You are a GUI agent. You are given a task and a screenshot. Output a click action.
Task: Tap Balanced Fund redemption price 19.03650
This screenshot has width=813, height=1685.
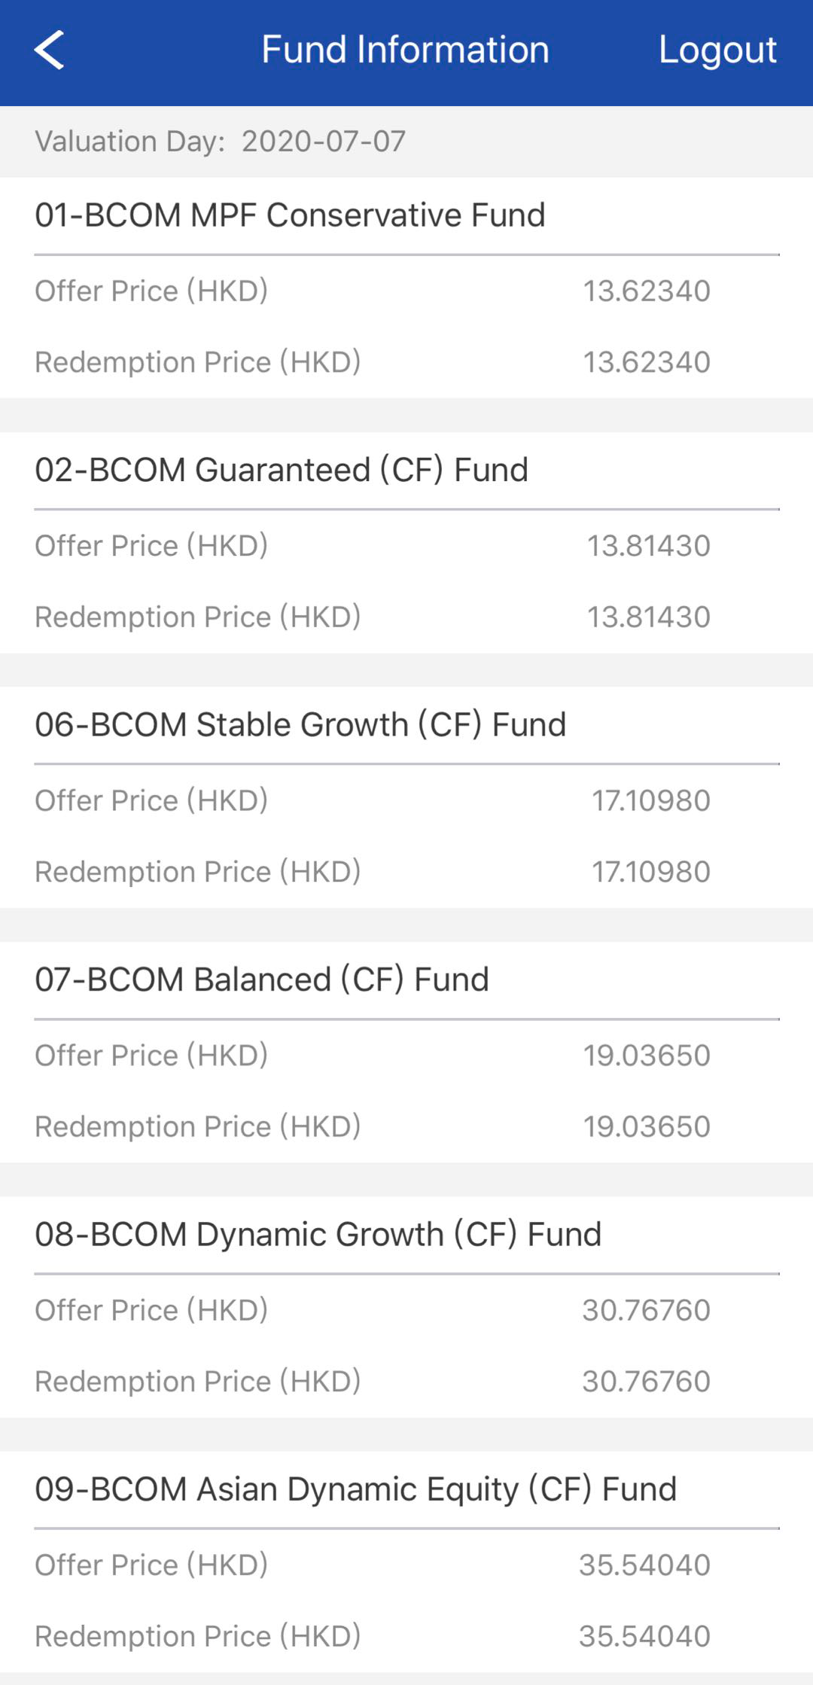pos(647,1127)
